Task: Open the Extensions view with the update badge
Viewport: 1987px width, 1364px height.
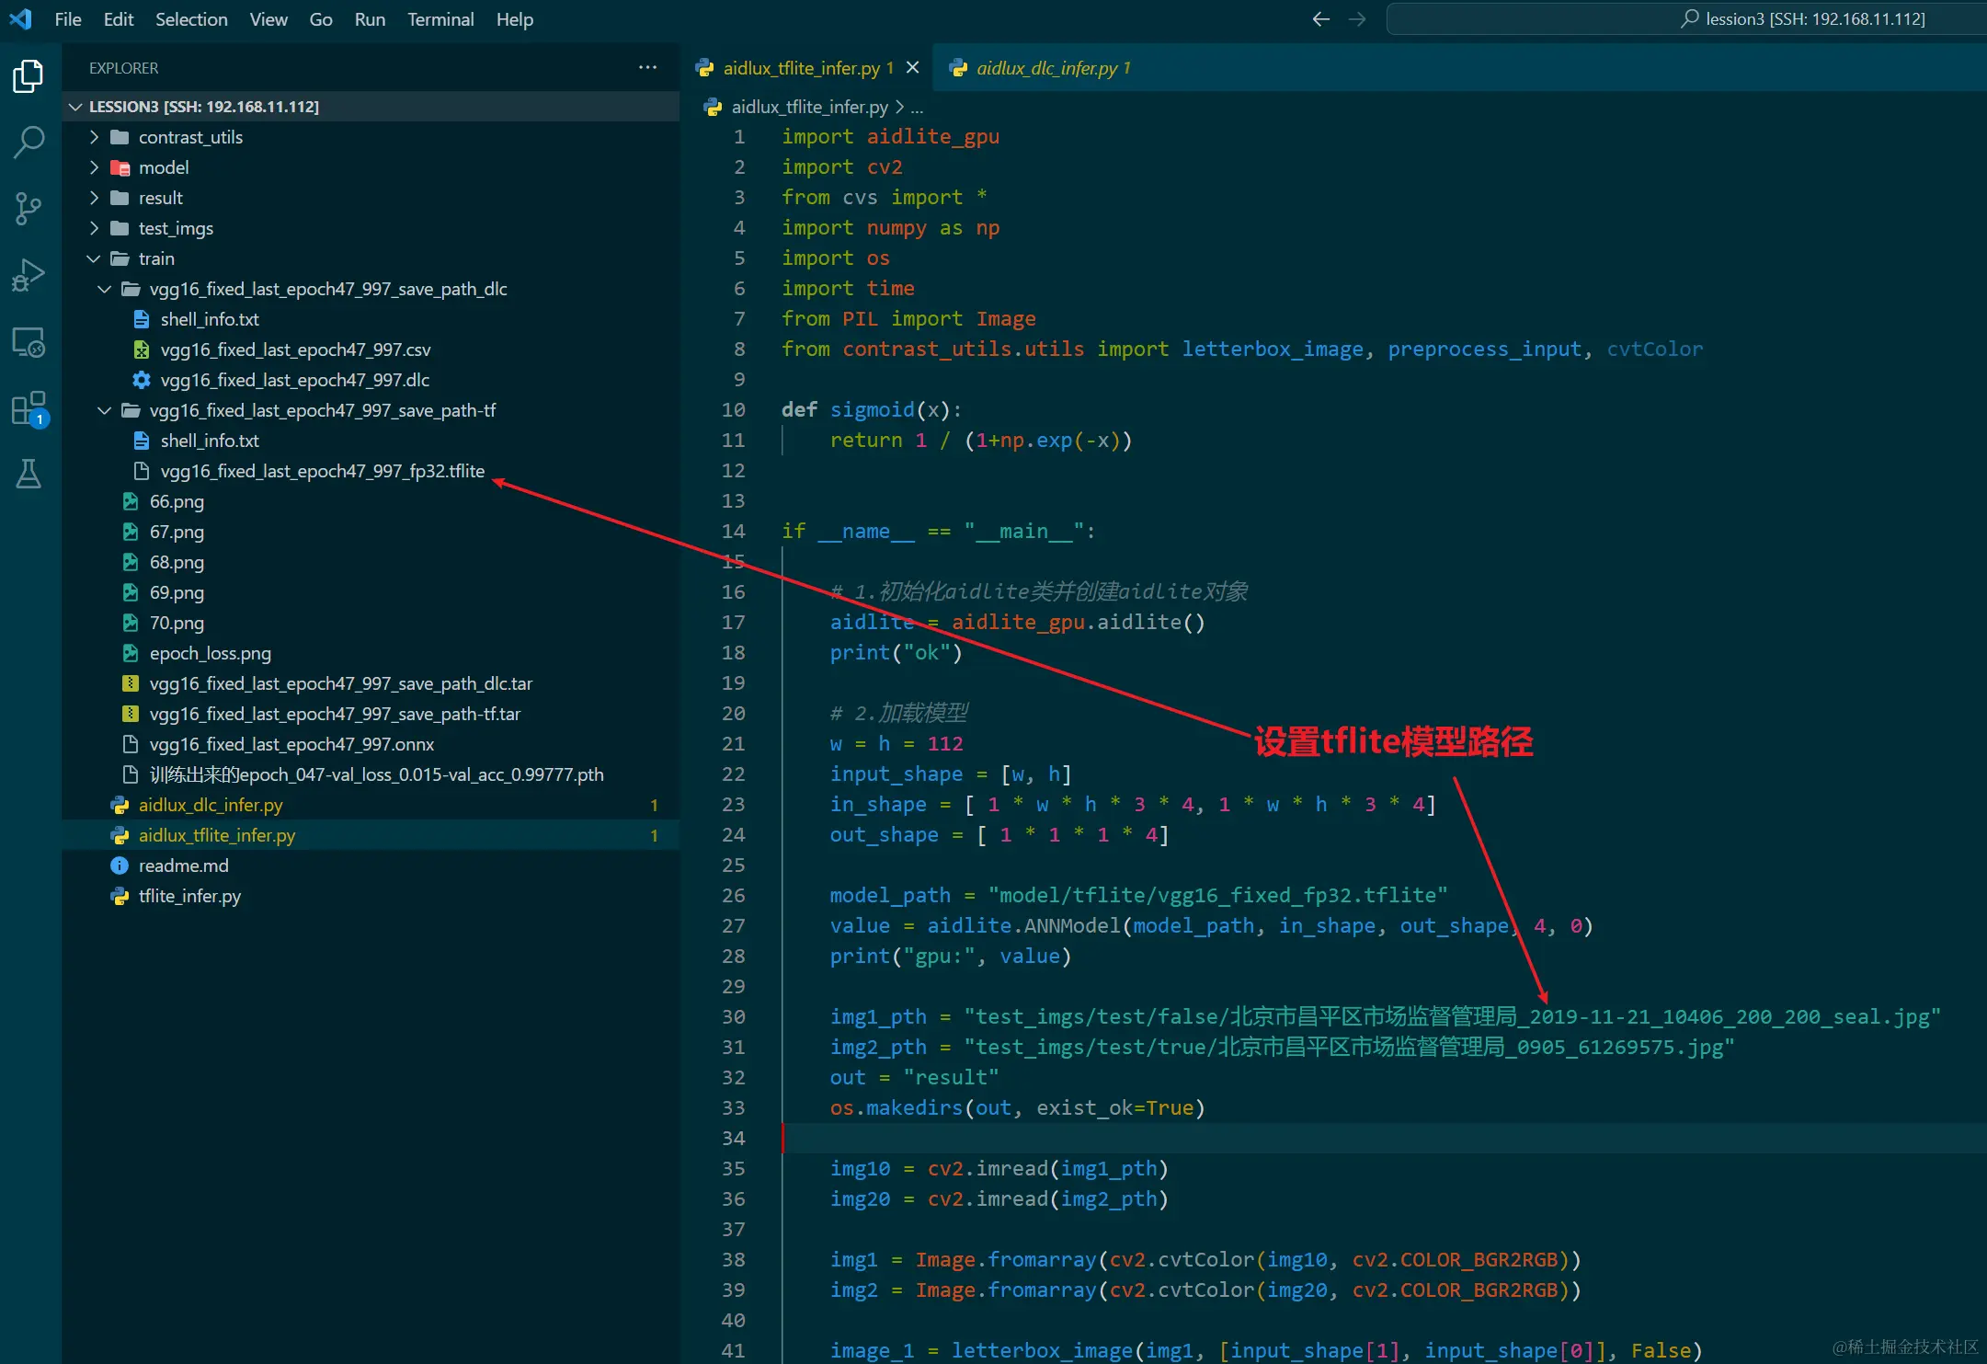Action: click(x=29, y=408)
